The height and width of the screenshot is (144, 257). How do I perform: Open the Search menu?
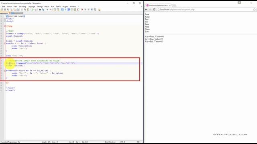coord(9,6)
